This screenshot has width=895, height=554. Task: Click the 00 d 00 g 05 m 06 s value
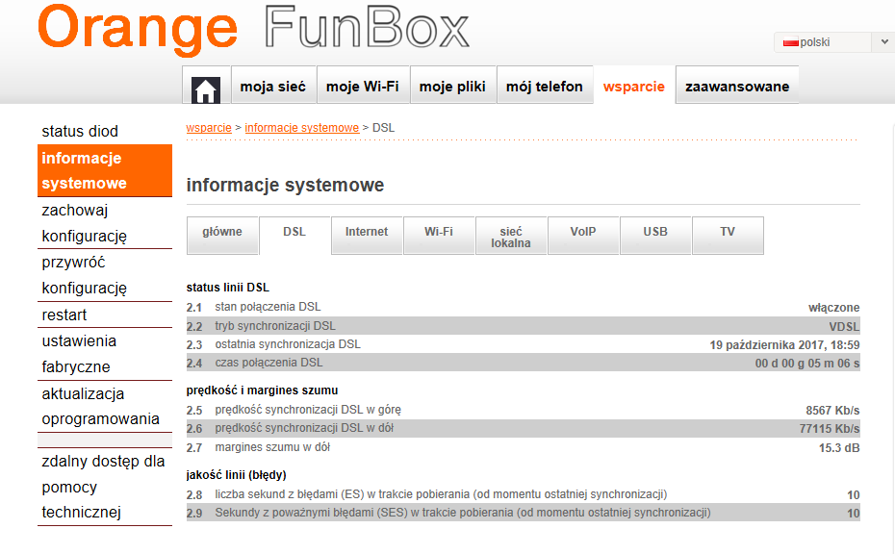click(x=807, y=363)
